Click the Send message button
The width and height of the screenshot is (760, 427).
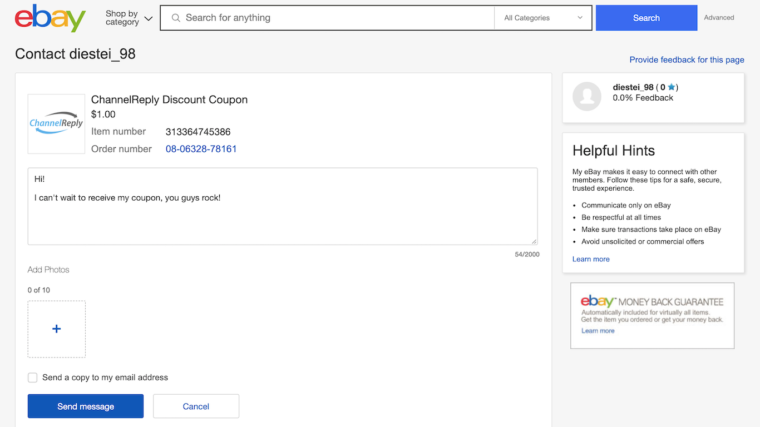pyautogui.click(x=86, y=406)
